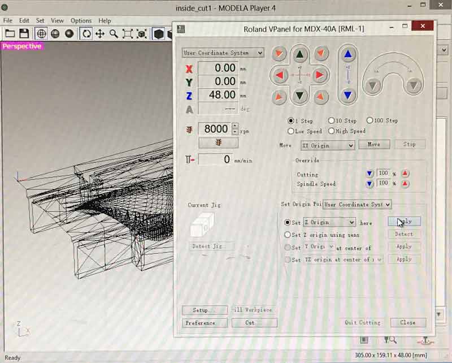Increase Cutting override with red arrow
This screenshot has height=363, width=452.
point(405,174)
